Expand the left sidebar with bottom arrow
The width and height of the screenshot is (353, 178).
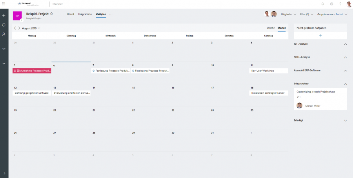coord(4,174)
